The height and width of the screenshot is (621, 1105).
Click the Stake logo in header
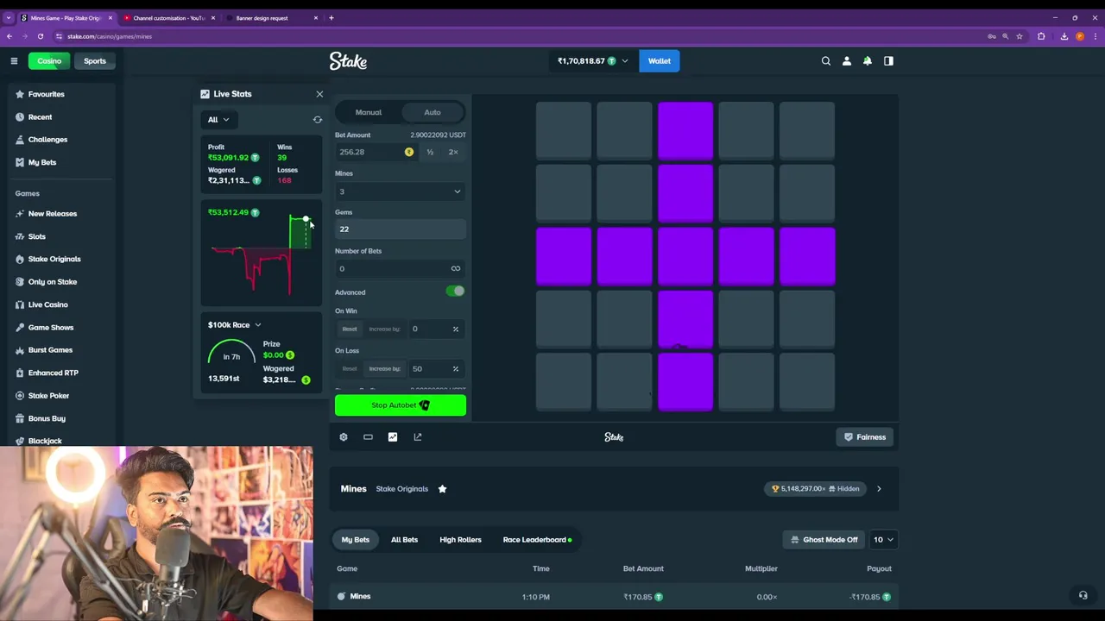click(x=348, y=61)
